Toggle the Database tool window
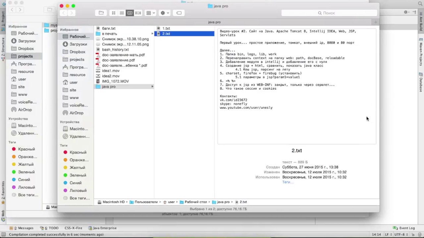Image resolution: width=424 pixels, height=238 pixels. pos(421,82)
